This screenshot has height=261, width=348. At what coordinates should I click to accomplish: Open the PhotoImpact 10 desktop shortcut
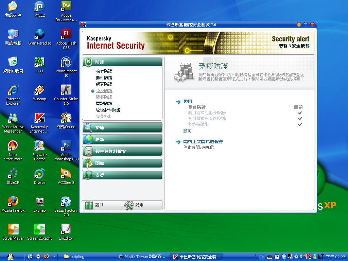pyautogui.click(x=66, y=67)
